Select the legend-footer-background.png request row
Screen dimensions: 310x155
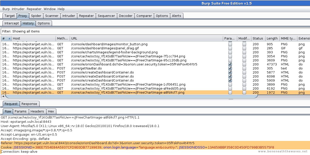[155, 52]
